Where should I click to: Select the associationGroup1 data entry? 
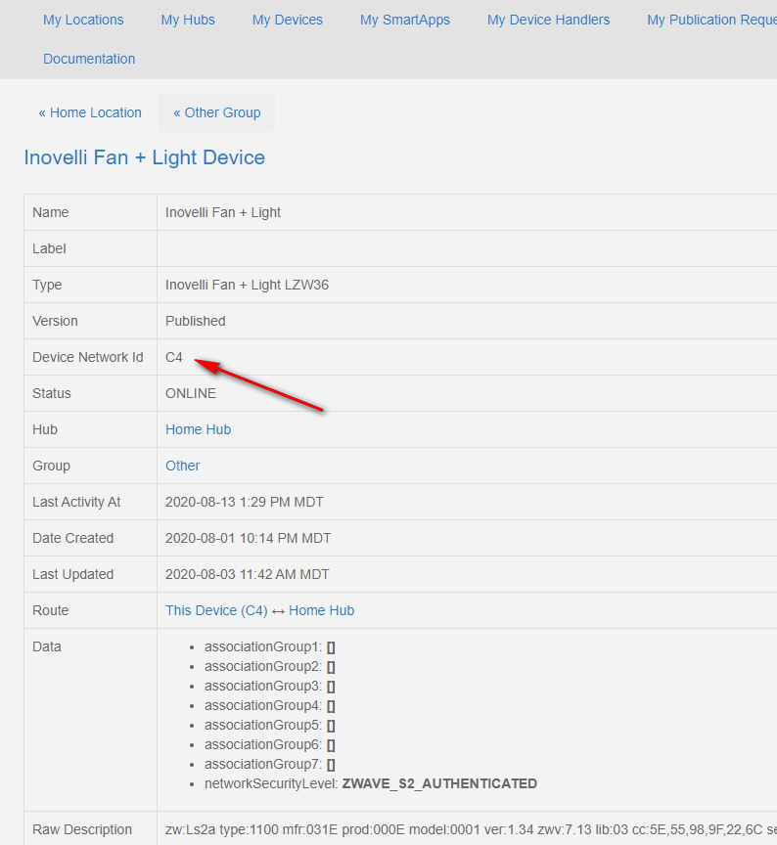pyautogui.click(x=270, y=646)
